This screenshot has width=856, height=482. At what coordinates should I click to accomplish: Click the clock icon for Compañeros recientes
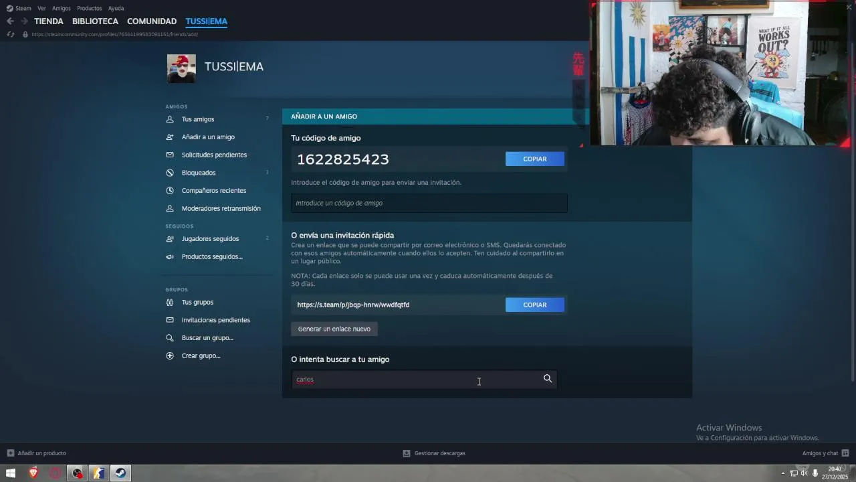point(170,191)
